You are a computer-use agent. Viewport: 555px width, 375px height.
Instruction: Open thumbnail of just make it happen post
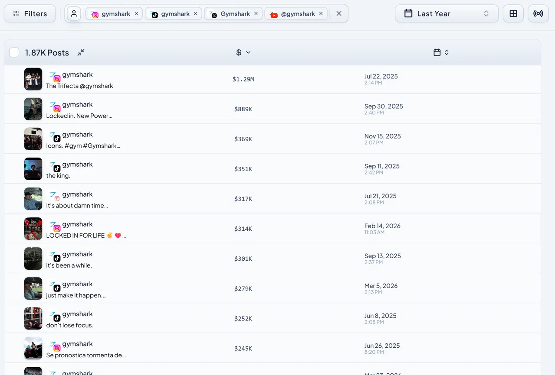[x=33, y=288]
